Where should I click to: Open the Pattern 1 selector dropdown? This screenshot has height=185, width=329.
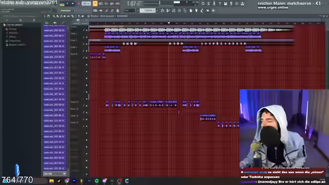tap(148, 10)
